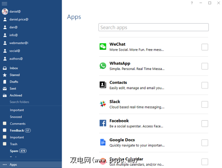Click the Facebook app icon
The image size is (222, 168).
[103, 123]
